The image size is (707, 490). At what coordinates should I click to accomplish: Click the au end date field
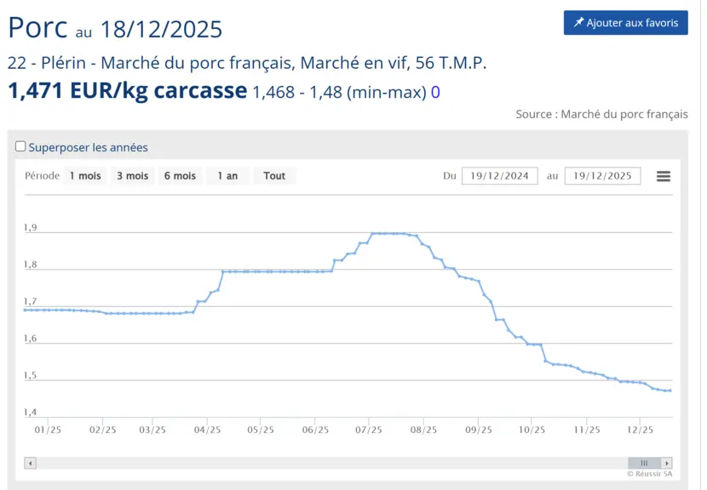coord(602,176)
